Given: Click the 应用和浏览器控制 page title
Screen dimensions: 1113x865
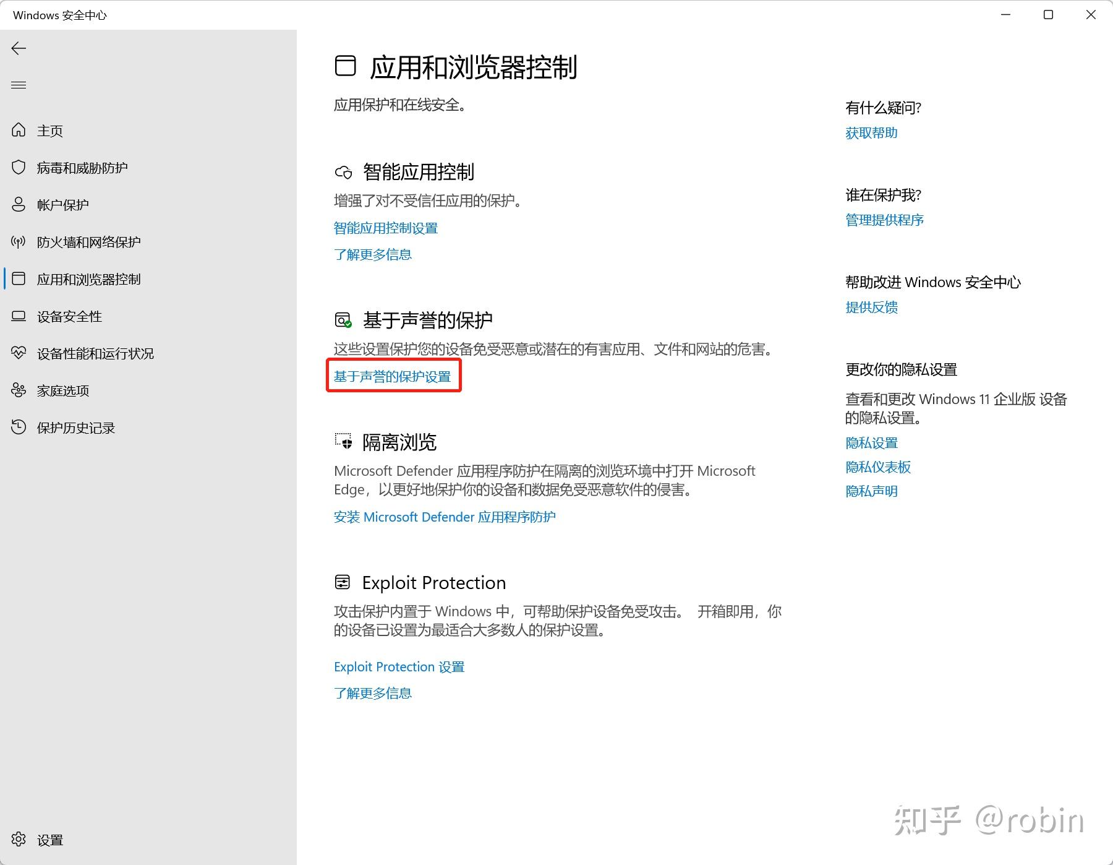Looking at the screenshot, I should [x=474, y=67].
